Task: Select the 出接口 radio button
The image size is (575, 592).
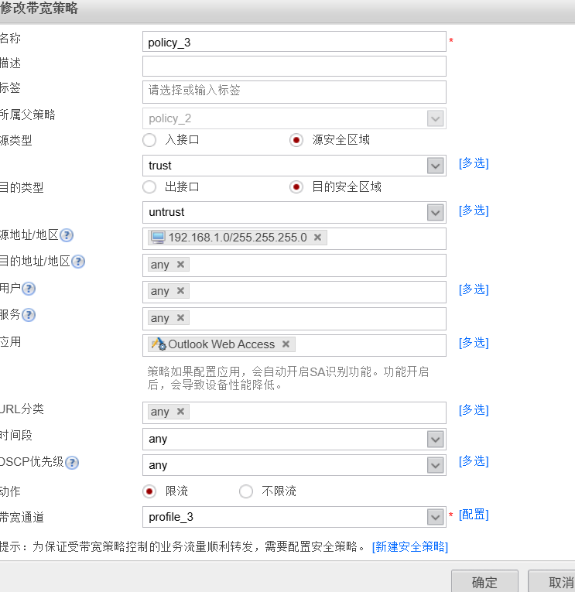Action: pos(149,187)
